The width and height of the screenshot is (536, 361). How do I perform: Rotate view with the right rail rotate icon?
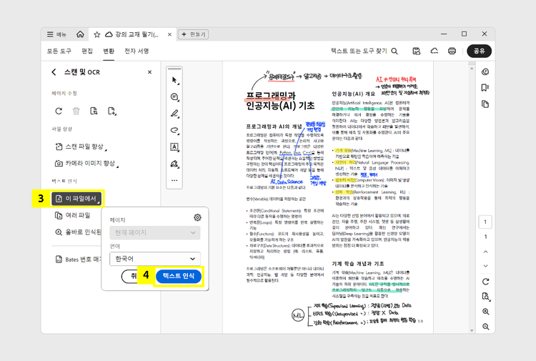[485, 282]
